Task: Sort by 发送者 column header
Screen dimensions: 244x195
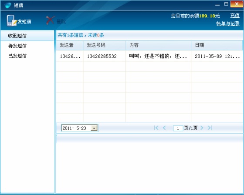Action: [x=70, y=45]
